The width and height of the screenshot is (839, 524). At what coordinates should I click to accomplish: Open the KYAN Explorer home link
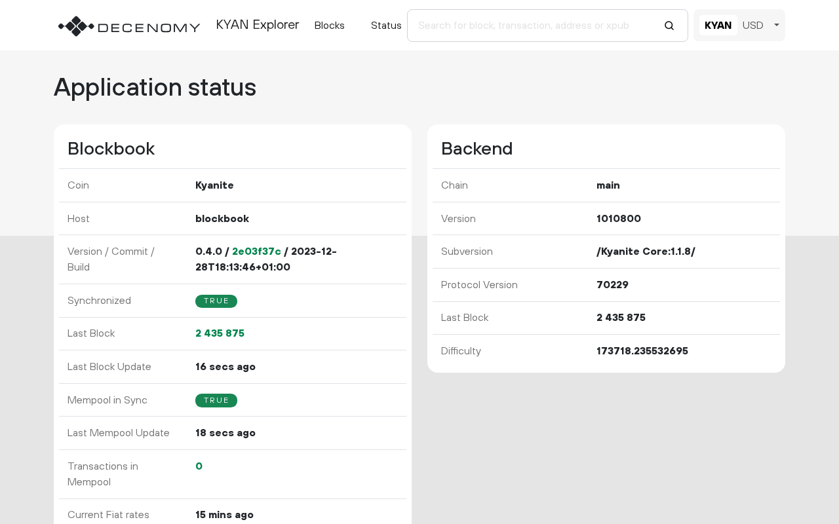[x=257, y=25]
